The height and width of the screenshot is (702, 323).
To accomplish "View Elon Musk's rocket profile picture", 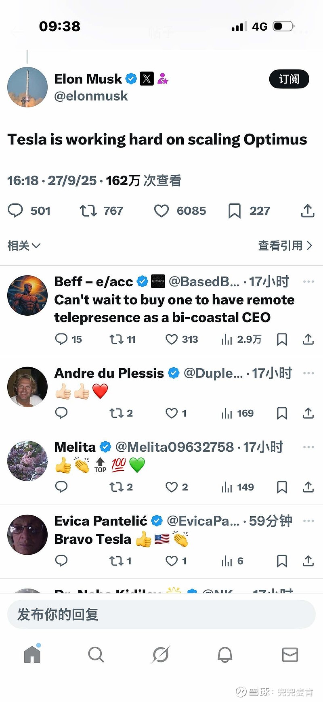I will tap(27, 87).
